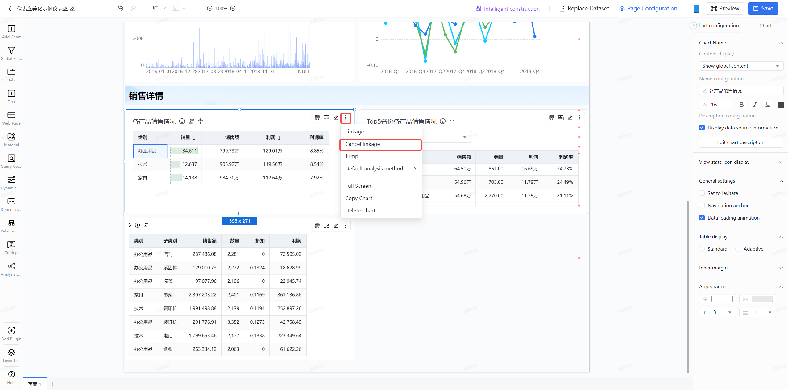Screen dimensions: 788x390
Task: Select the Standard table display option
Action: pyautogui.click(x=702, y=249)
